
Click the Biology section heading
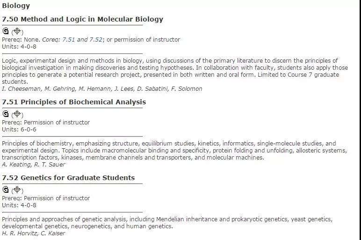[16, 6]
